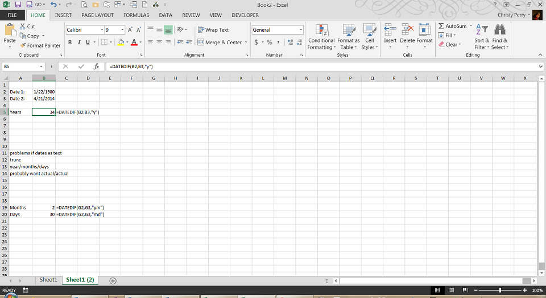546x298 pixels.
Task: Open Print Preview from quick access toolbar
Action: click(84, 5)
